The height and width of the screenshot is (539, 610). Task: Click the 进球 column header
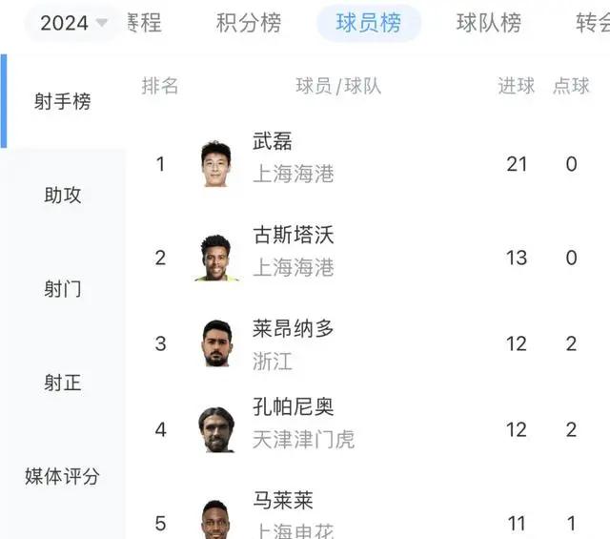pyautogui.click(x=517, y=86)
